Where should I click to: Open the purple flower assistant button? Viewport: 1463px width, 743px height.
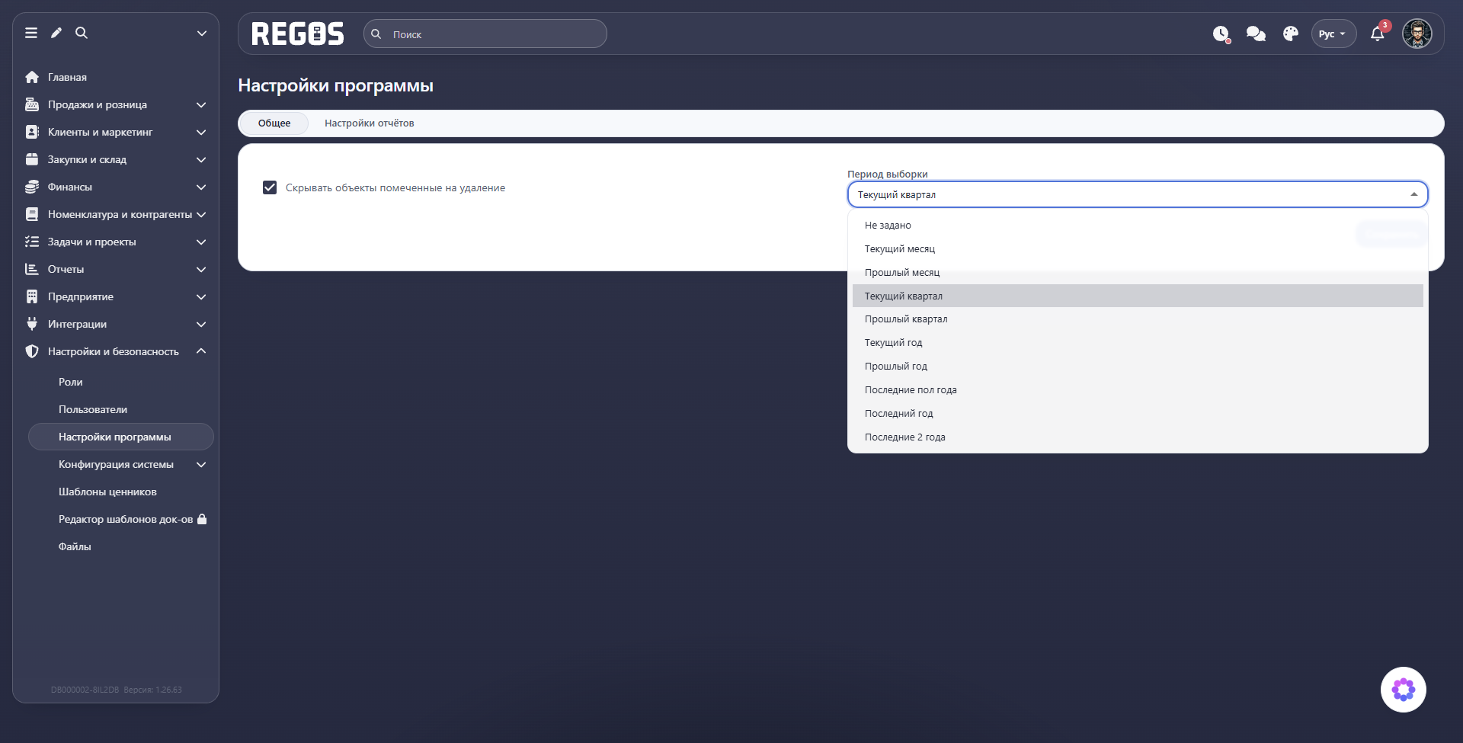[x=1404, y=690]
